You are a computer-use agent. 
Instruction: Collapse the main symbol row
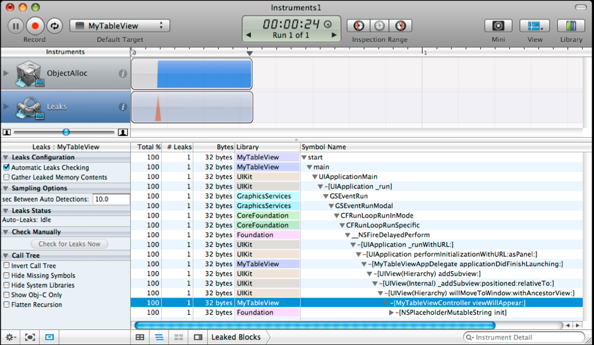point(310,167)
